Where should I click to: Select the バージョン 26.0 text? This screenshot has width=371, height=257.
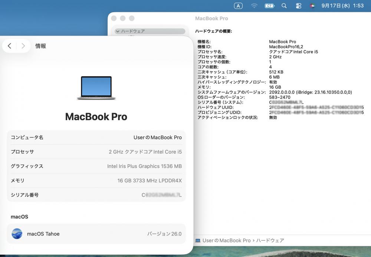164,234
